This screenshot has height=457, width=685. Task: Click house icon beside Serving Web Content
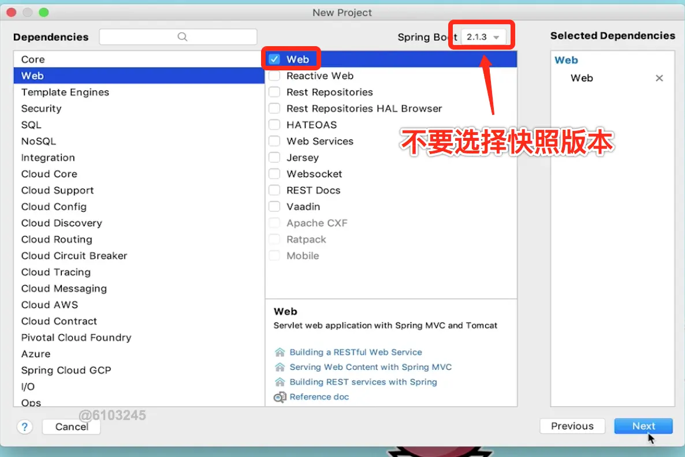[280, 366]
